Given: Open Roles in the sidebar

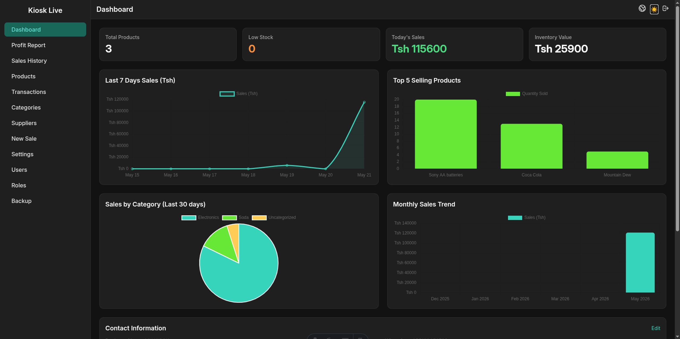Looking at the screenshot, I should [45, 185].
